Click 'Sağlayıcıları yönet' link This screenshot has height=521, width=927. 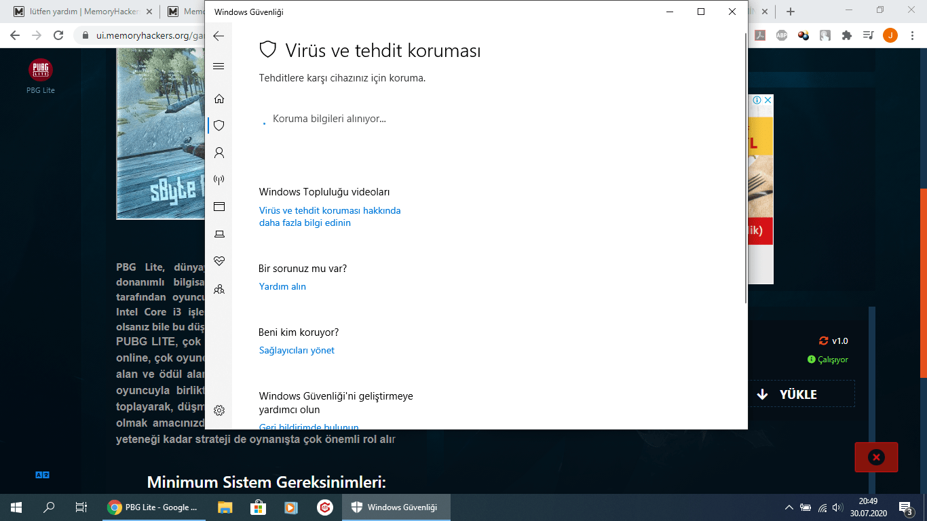297,350
